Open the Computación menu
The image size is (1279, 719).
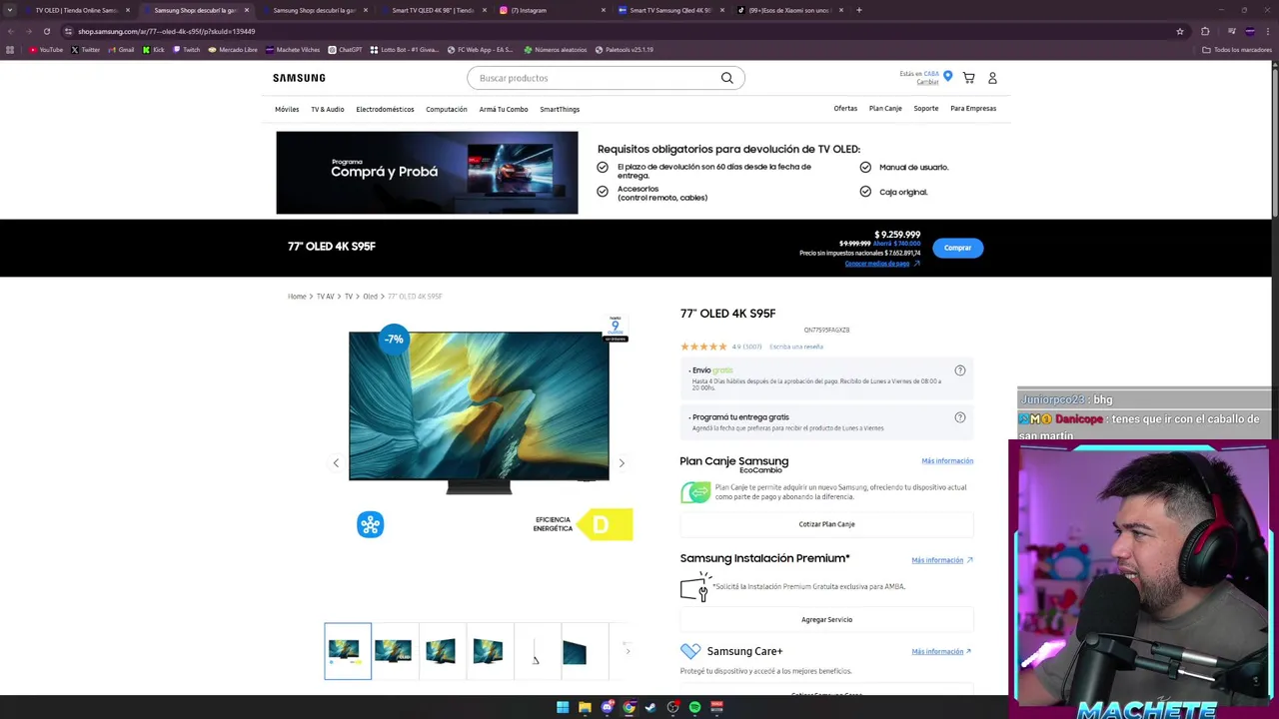(x=447, y=109)
